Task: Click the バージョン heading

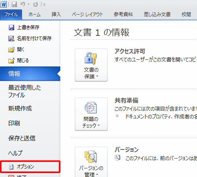Action: (x=126, y=149)
